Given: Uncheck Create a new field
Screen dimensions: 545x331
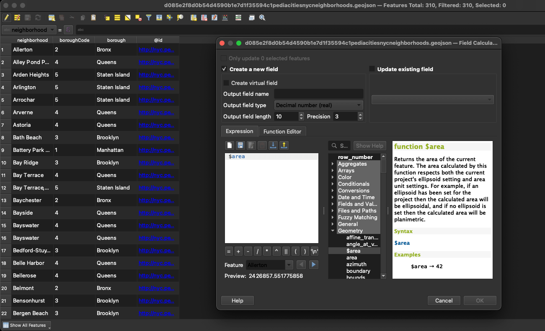Looking at the screenshot, I should click(x=225, y=69).
